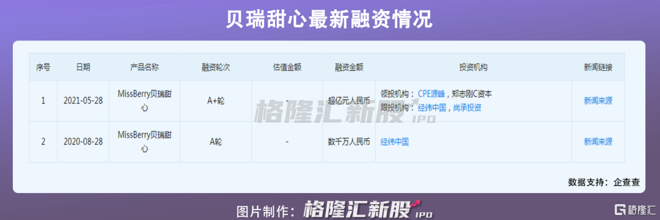Click serial number 2 cell

pyautogui.click(x=43, y=142)
